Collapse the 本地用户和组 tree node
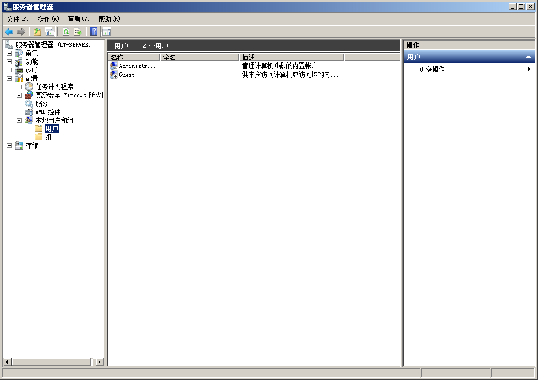The width and height of the screenshot is (538, 380). click(19, 120)
